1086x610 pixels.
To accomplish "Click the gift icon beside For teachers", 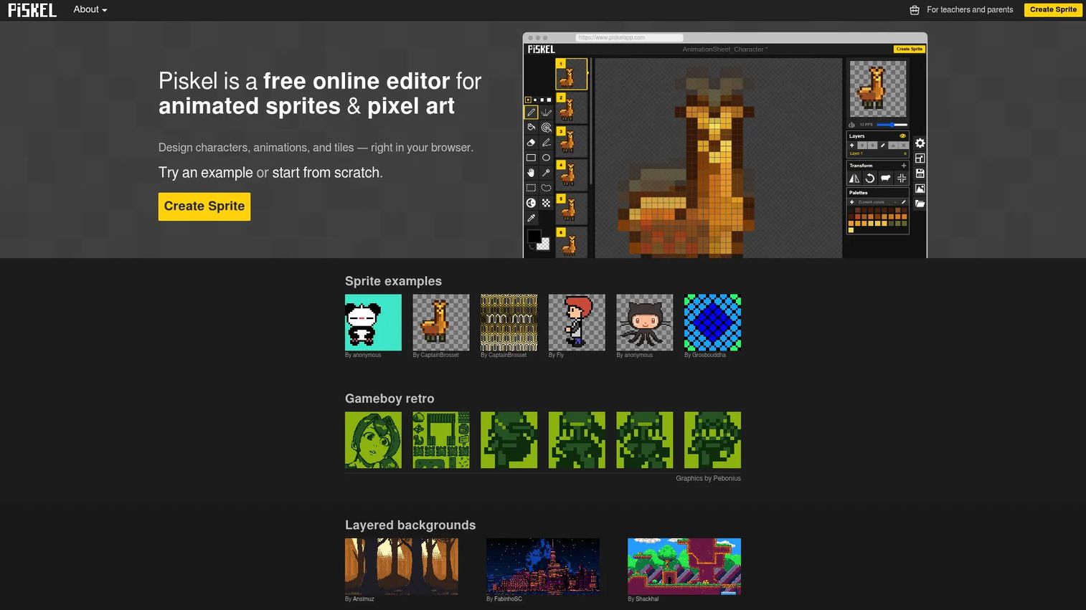I will [x=915, y=10].
